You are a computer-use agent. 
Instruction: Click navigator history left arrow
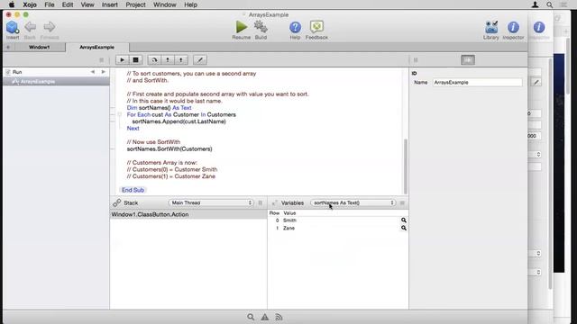[x=93, y=72]
